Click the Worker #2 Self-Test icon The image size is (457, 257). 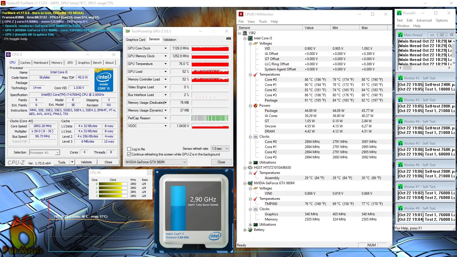[x=400, y=78]
